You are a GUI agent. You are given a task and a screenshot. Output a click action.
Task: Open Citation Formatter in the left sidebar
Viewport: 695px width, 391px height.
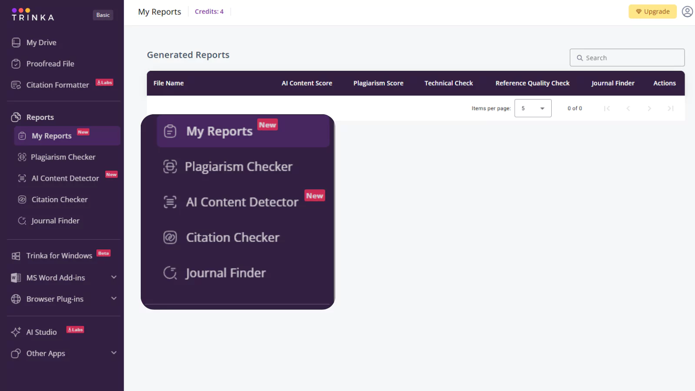(57, 85)
